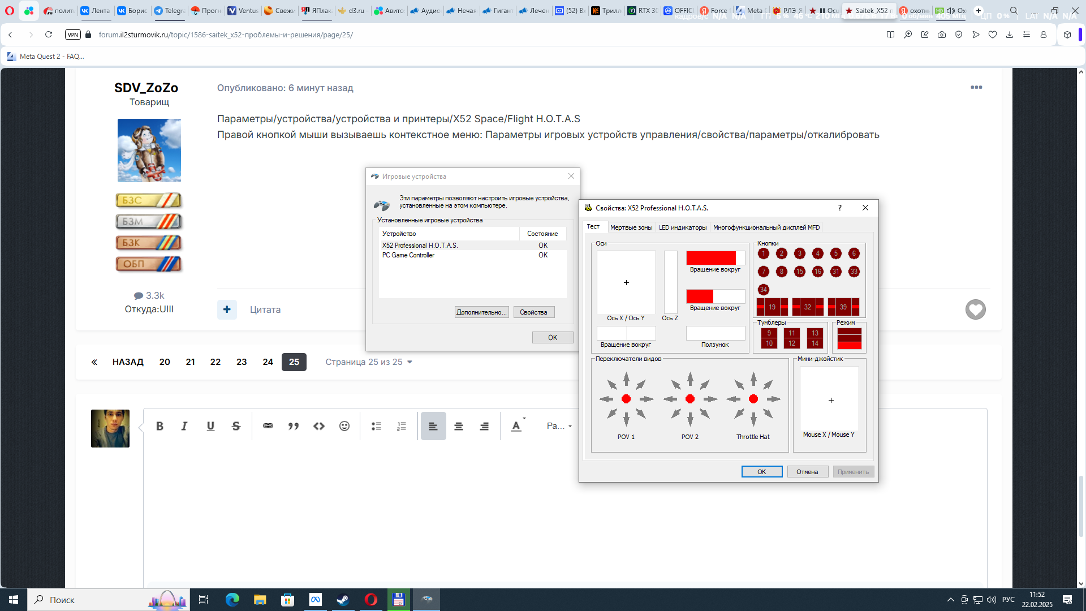Viewport: 1086px width, 611px height.
Task: Toggle bold formatting in the reply editor
Action: click(x=160, y=426)
